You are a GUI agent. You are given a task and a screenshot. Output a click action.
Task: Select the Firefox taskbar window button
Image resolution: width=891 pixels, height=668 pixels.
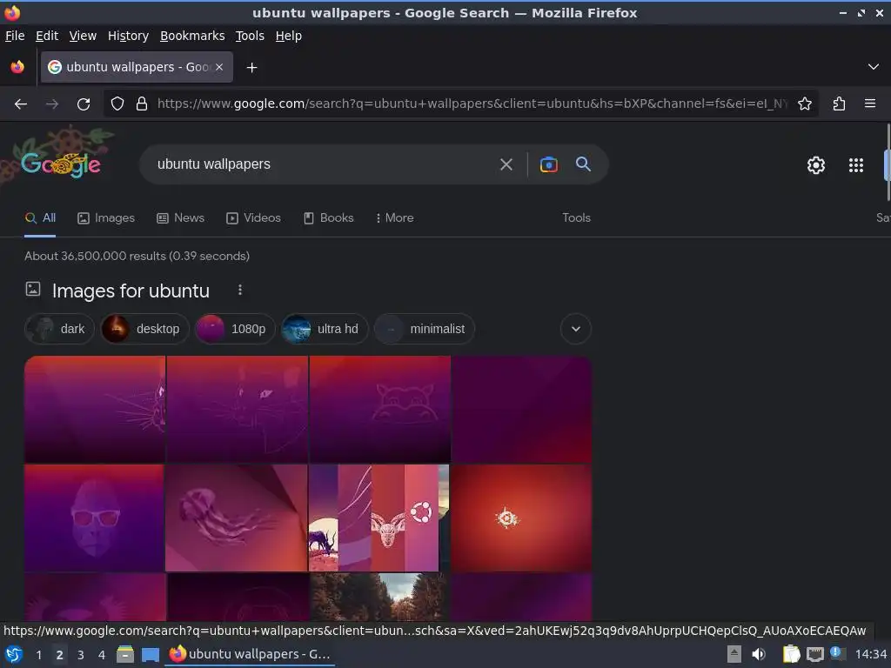point(251,654)
